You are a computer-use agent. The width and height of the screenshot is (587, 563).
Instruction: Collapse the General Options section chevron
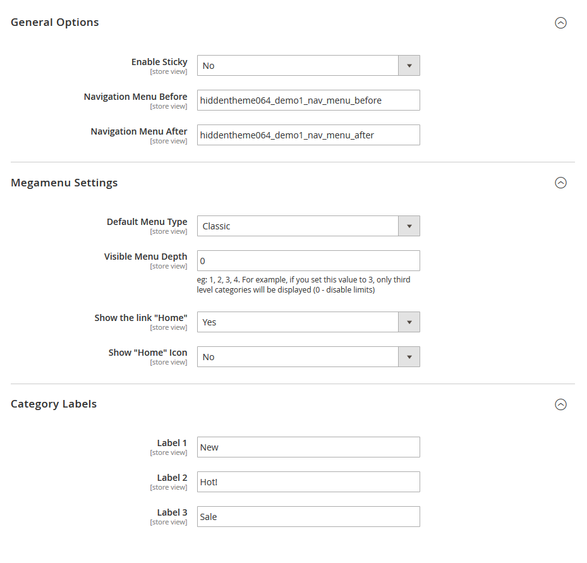pyautogui.click(x=560, y=23)
